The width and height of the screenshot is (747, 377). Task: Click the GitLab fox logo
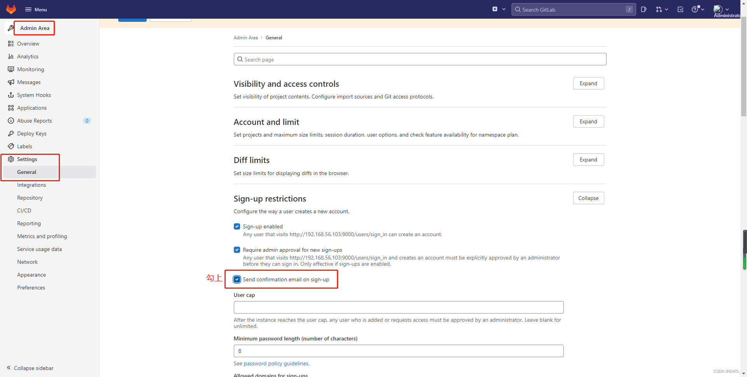[11, 9]
